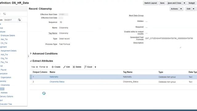197x111 pixels.
Task: Select Citi_Tra in the tree
Action: pos(4,43)
